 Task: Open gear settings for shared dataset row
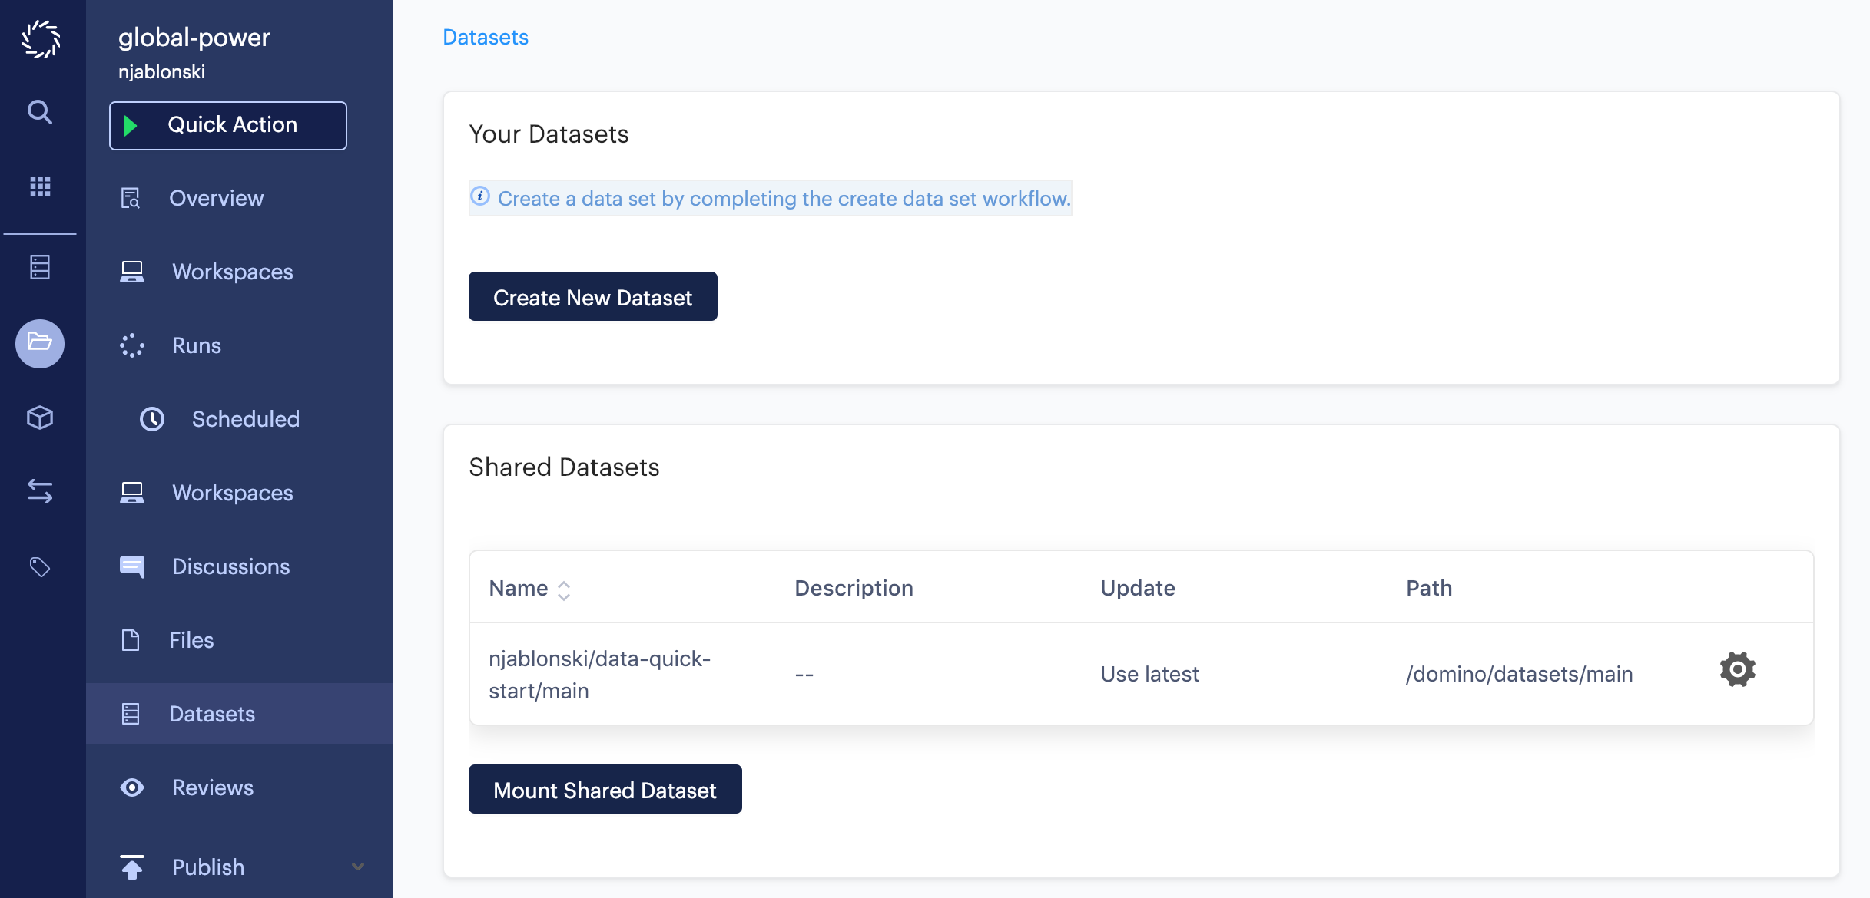1738,670
